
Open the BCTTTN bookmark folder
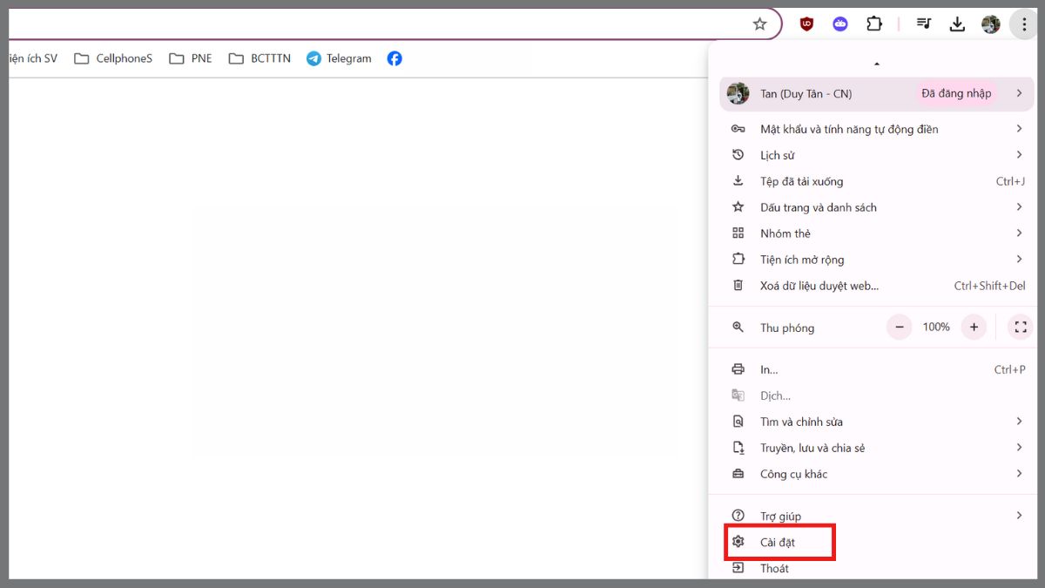coord(260,58)
